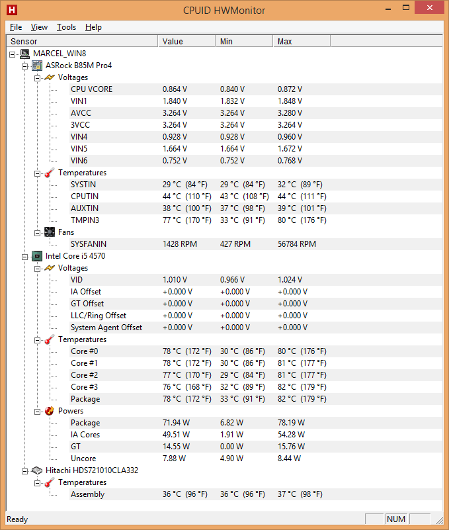Click the ASRock Temperatures thermometer icon
Viewport: 449px width, 530px height.
click(50, 173)
